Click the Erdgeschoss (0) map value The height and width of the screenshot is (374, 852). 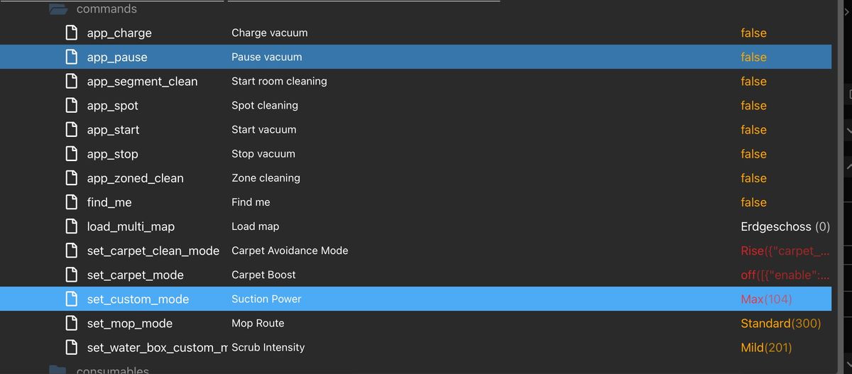click(785, 226)
